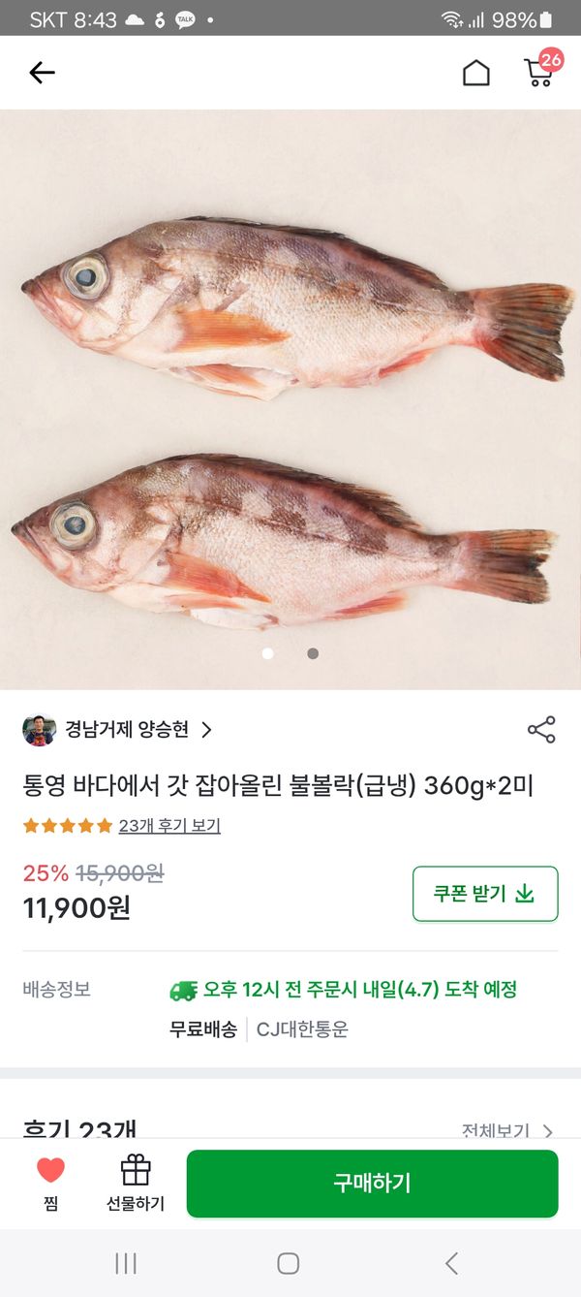Tap the five-star rating icons

click(68, 826)
